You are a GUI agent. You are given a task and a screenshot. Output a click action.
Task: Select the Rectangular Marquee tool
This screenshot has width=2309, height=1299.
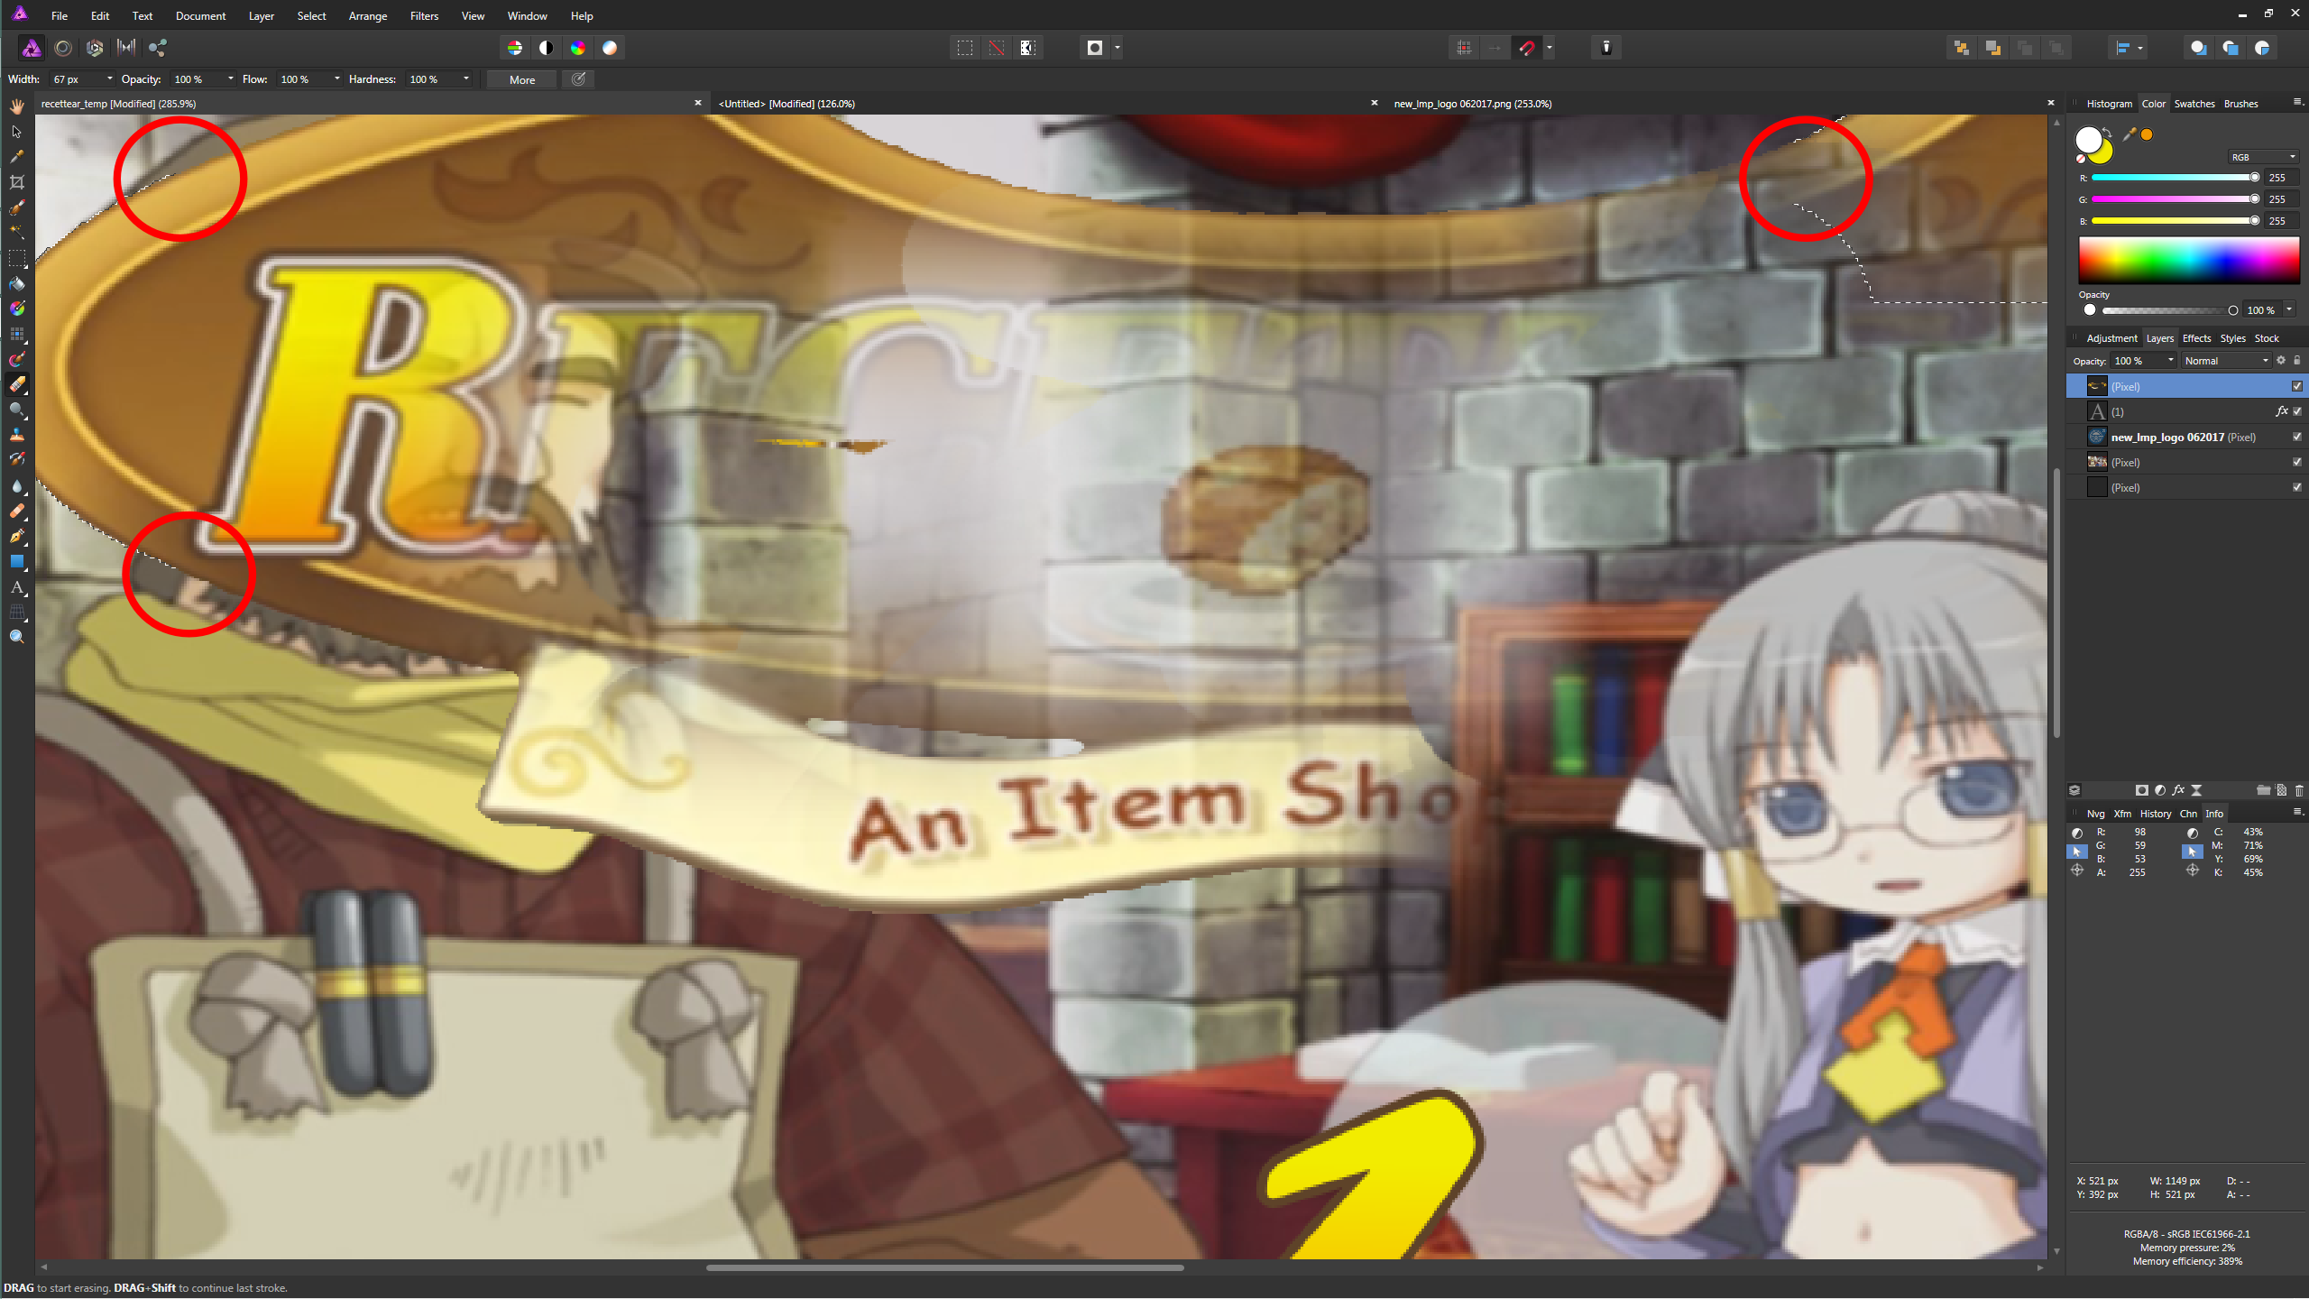(x=17, y=259)
